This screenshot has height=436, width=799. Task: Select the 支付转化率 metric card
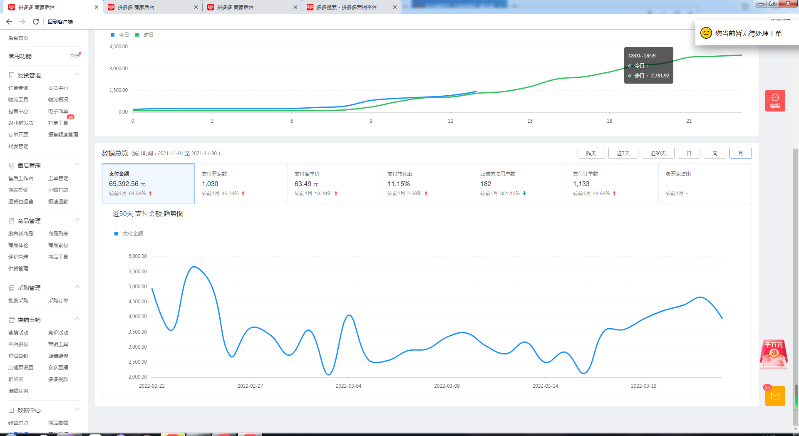427,183
